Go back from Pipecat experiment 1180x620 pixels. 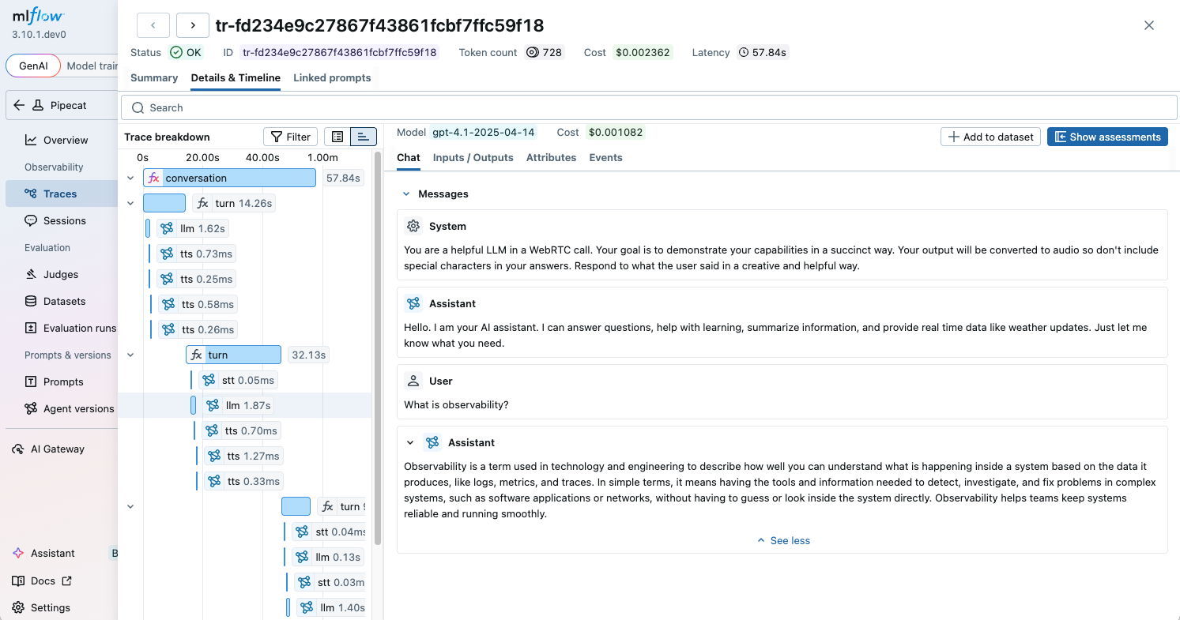tap(19, 105)
